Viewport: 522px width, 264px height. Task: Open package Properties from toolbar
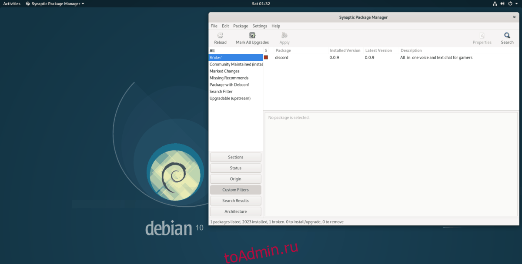click(x=482, y=36)
